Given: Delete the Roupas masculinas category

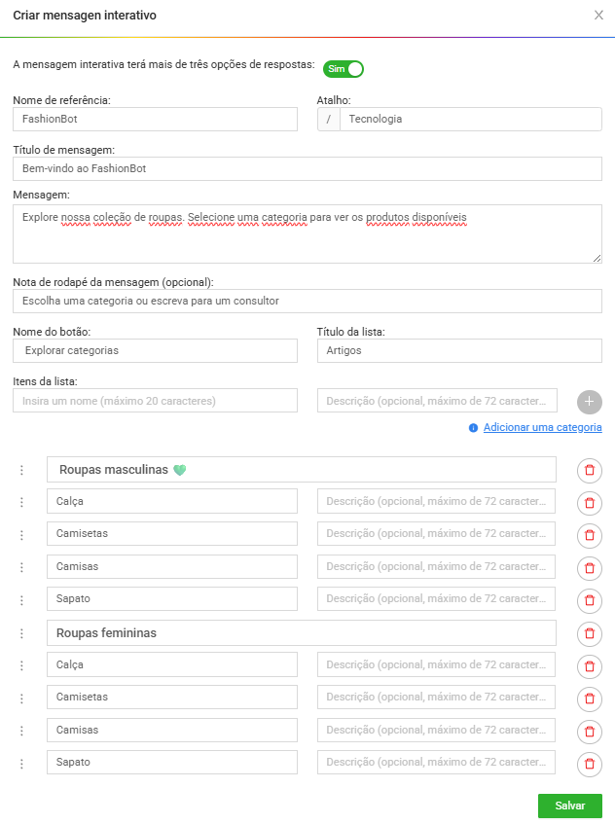Looking at the screenshot, I should click(590, 470).
